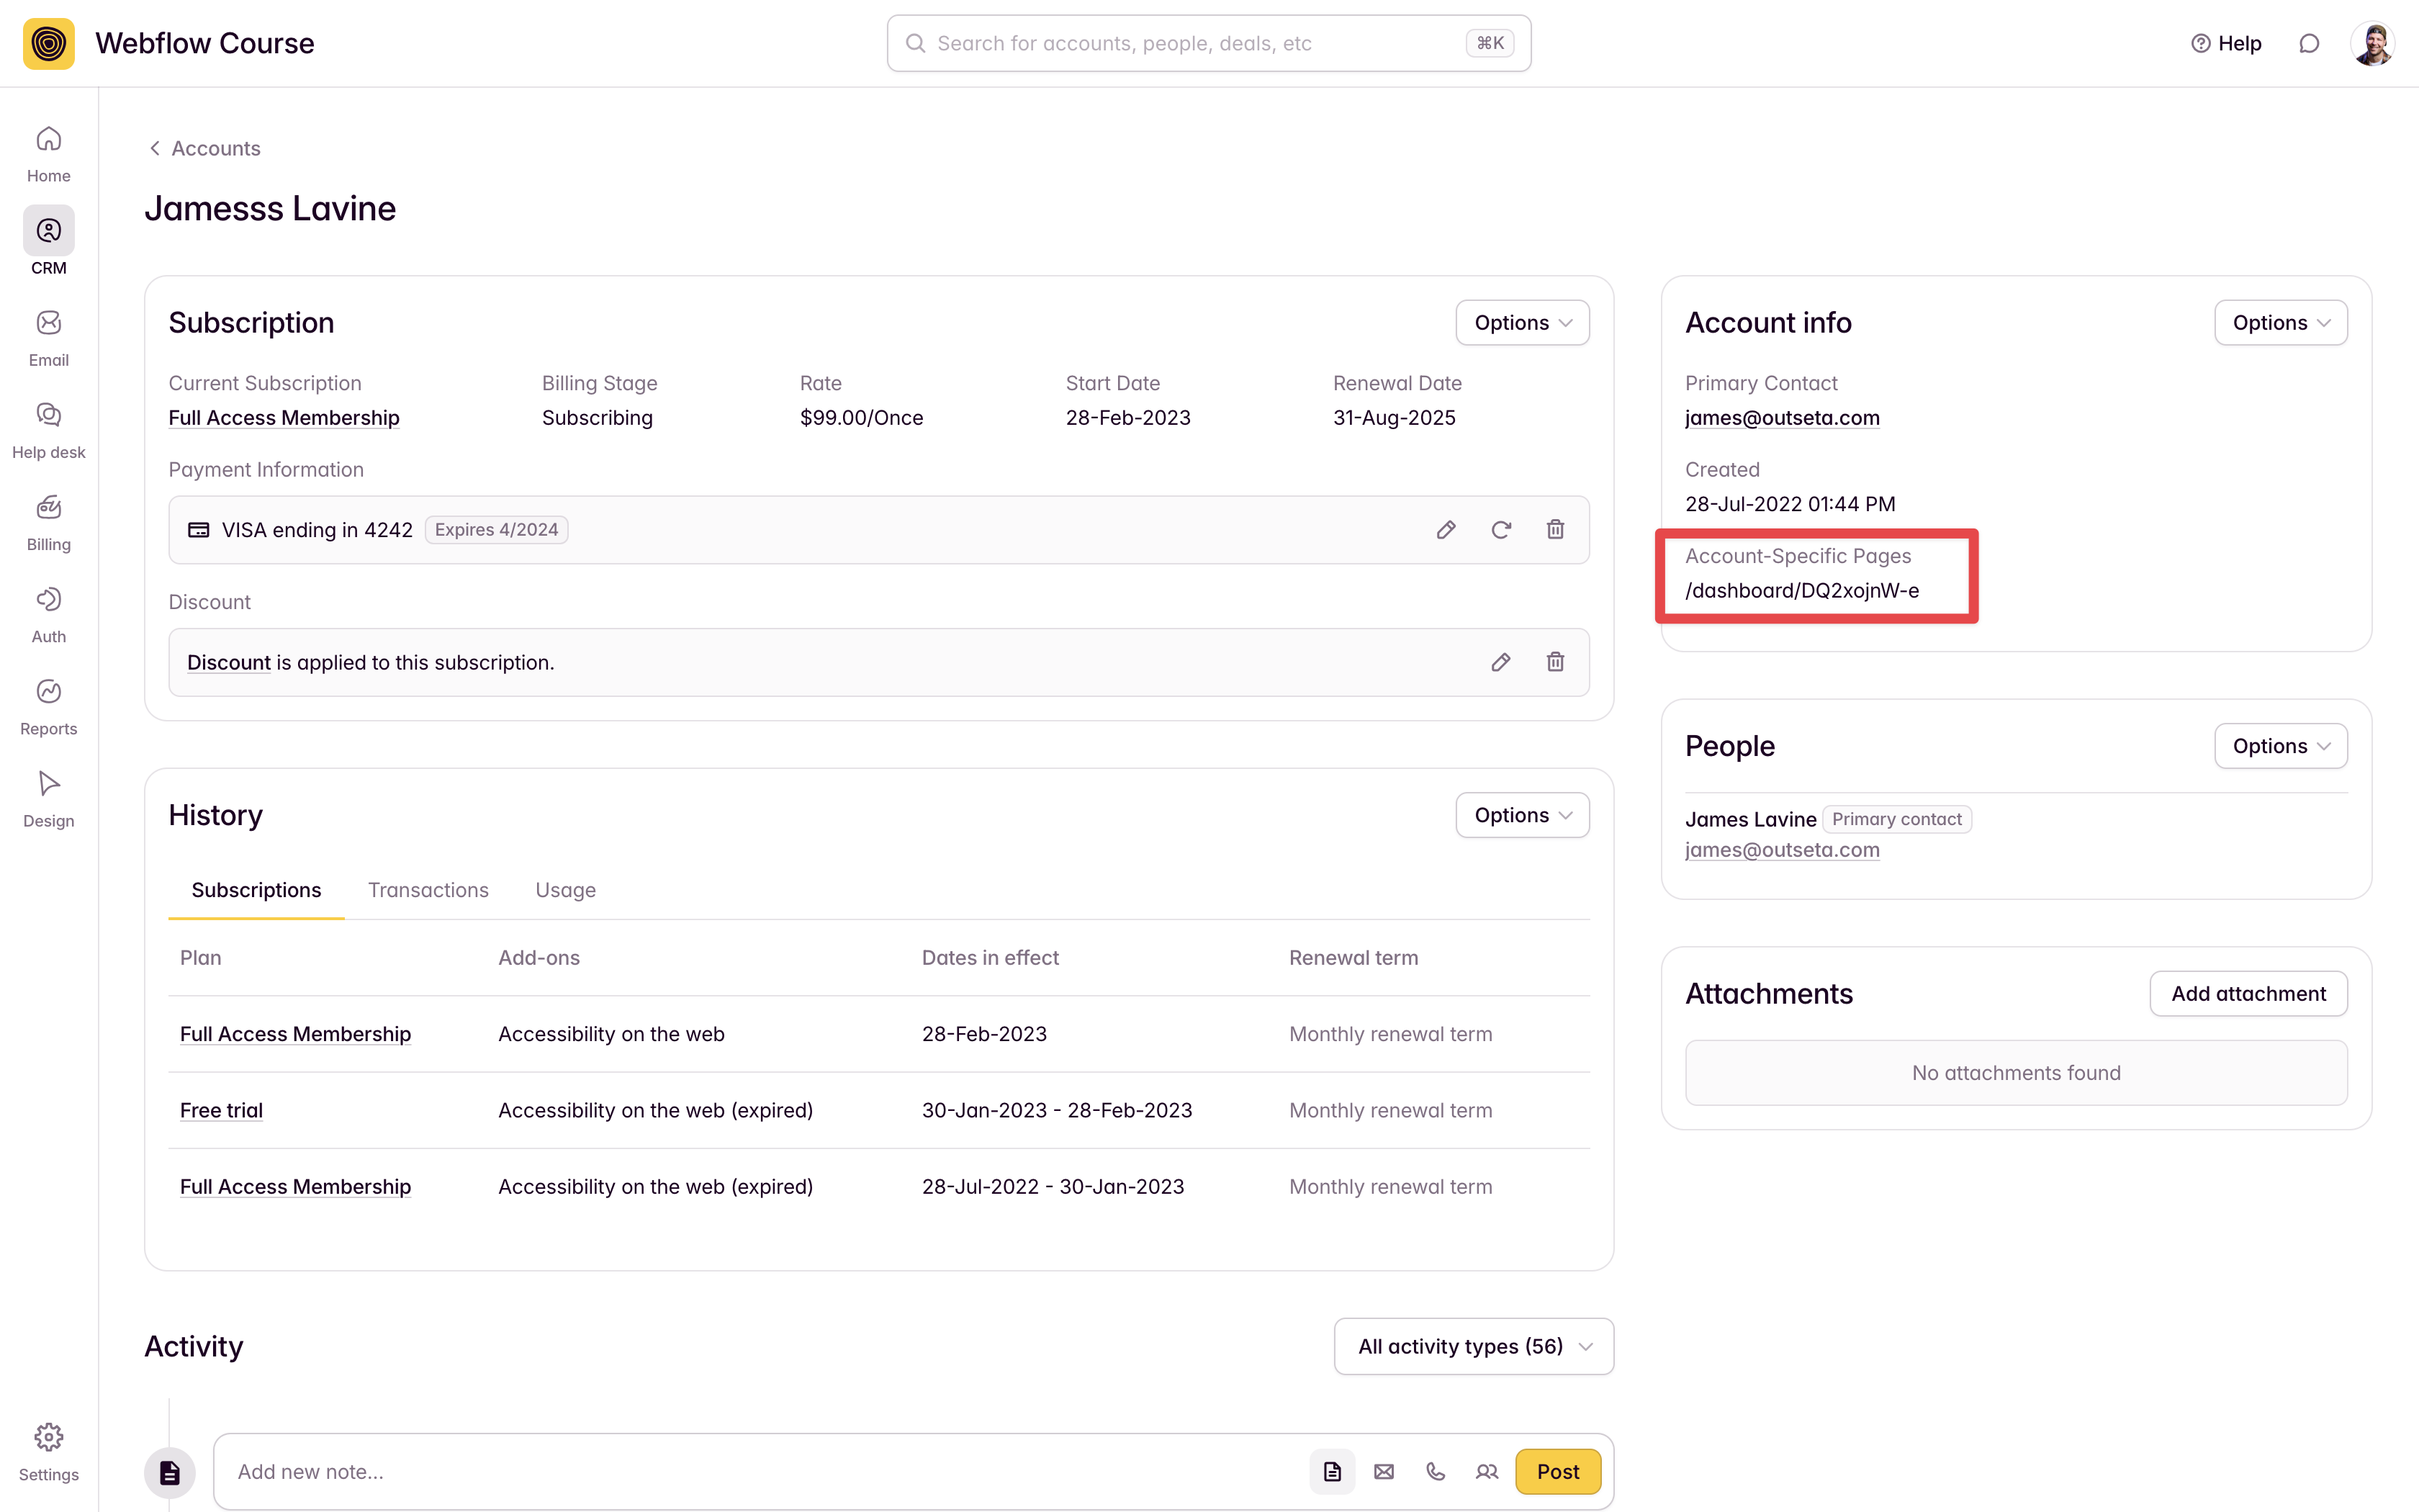The width and height of the screenshot is (2419, 1512).
Task: Click the Add new note field
Action: tap(760, 1471)
